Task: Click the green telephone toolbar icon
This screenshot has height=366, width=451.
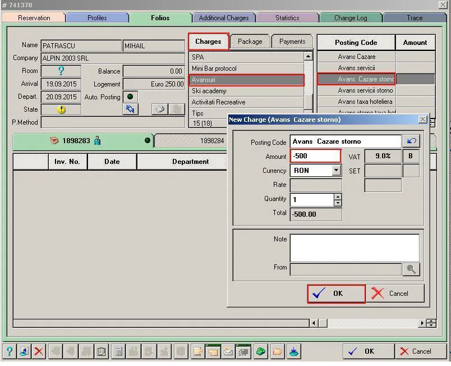Action: point(261,351)
